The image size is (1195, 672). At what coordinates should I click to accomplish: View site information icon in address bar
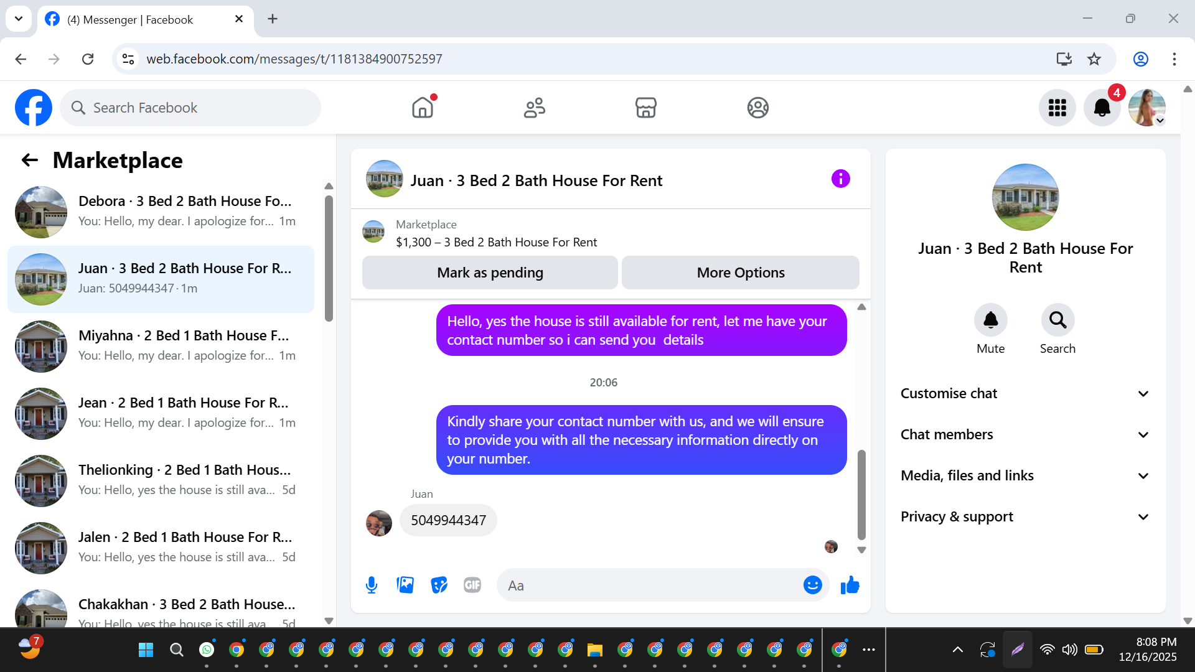128,59
